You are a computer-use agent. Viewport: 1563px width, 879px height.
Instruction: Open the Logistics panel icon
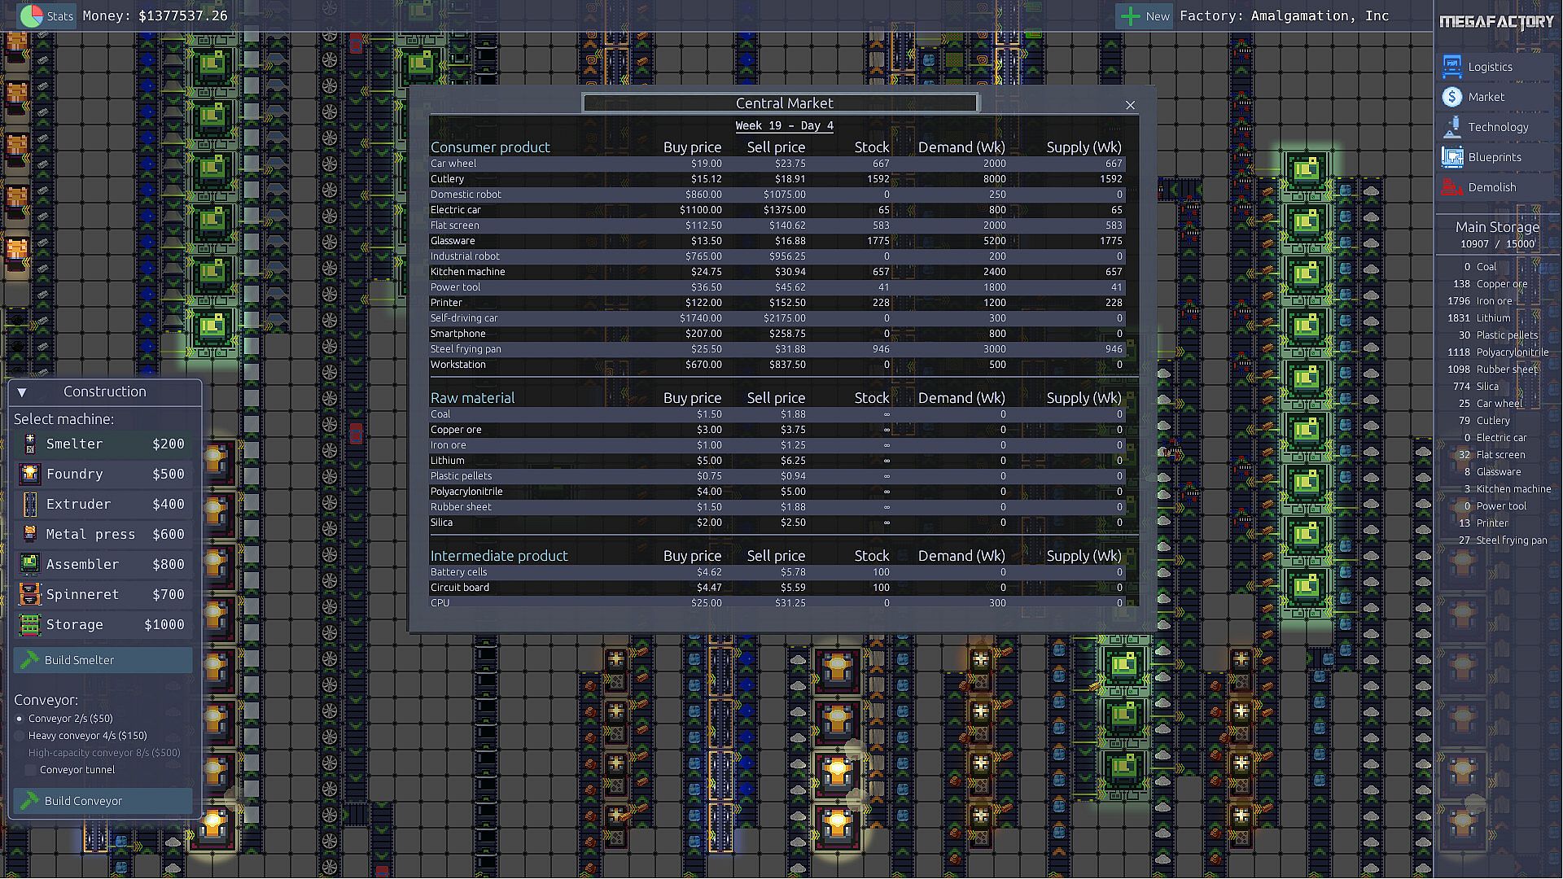click(x=1451, y=67)
